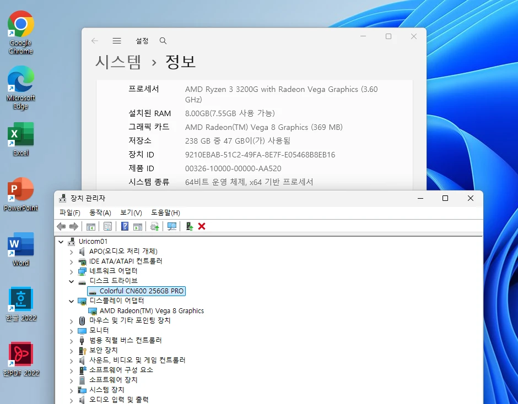
Task: Click the USB controller plug icon
Action: point(82,340)
